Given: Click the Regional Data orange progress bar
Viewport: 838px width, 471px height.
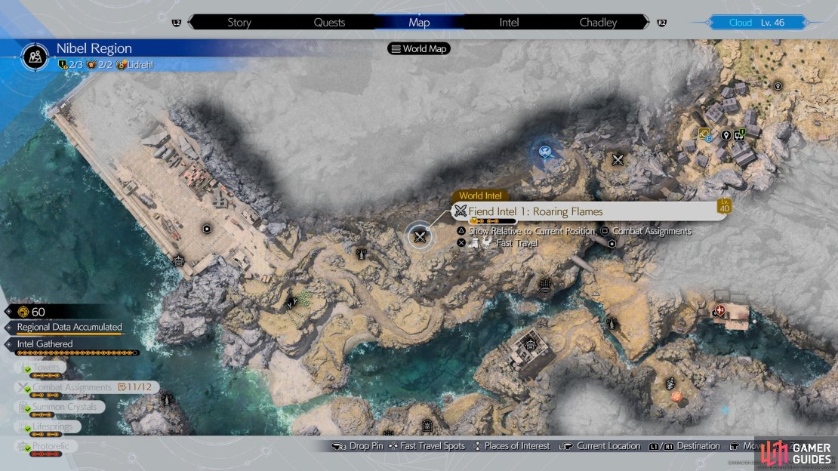Looking at the screenshot, I should pos(70,334).
